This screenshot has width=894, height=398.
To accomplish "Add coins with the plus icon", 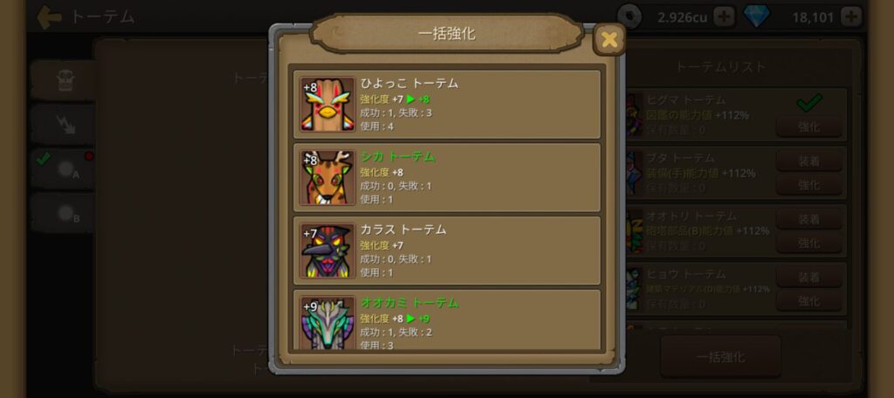I will click(x=724, y=17).
